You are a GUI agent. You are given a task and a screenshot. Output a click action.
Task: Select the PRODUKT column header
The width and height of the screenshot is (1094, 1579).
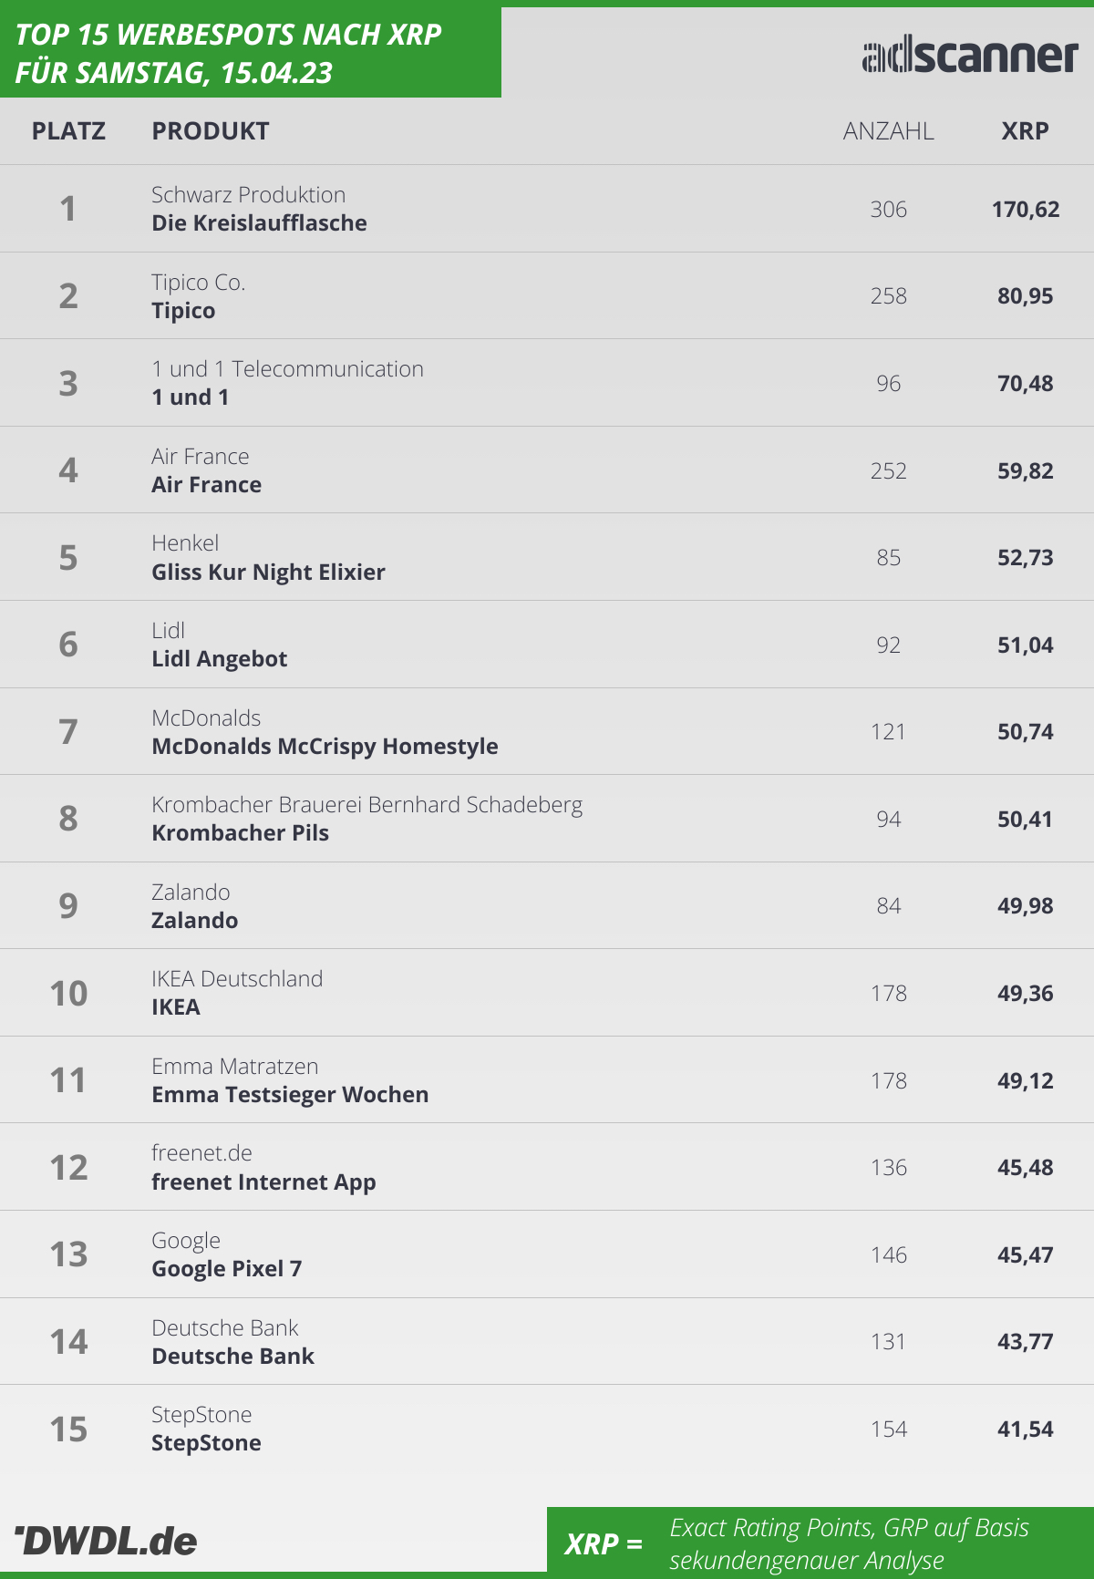tap(211, 131)
